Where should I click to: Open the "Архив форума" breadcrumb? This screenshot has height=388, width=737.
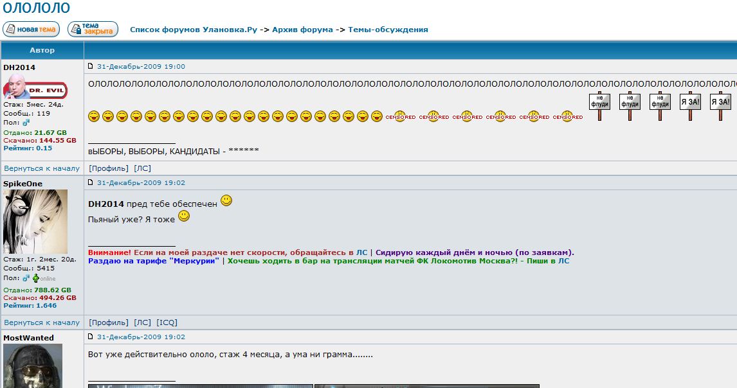click(x=302, y=29)
